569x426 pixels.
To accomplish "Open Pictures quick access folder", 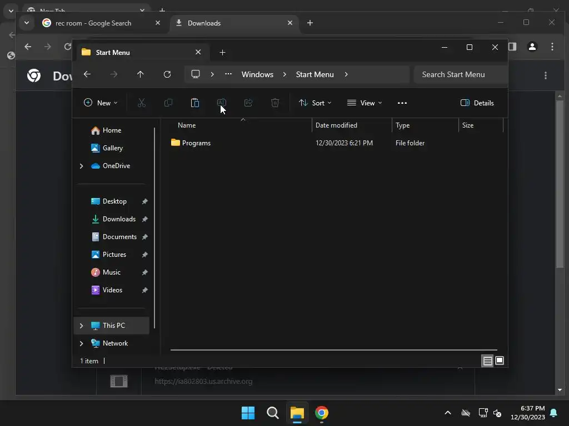I will click(x=114, y=255).
